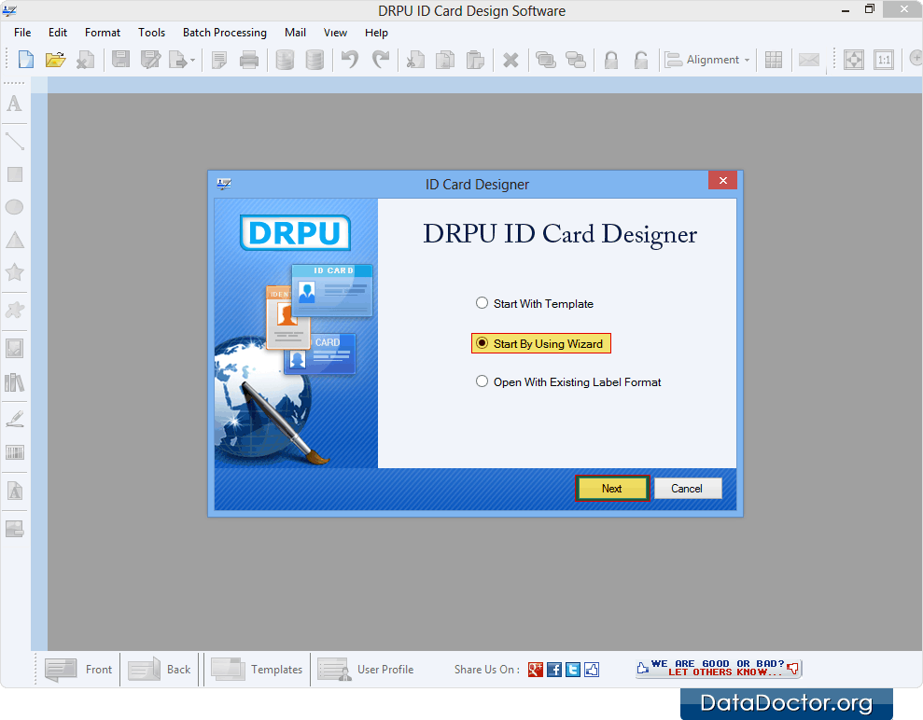The image size is (923, 720).
Task: Select the Star shape tool
Action: coord(15,271)
